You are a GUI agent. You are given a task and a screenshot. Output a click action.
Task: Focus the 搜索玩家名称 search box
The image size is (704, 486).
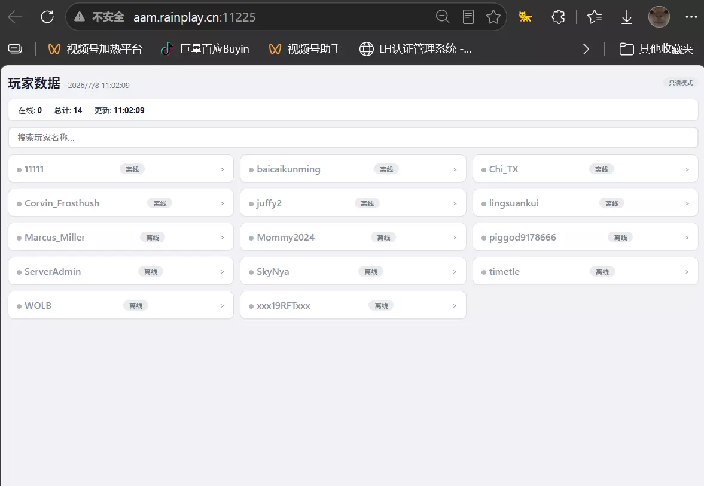[x=353, y=138]
